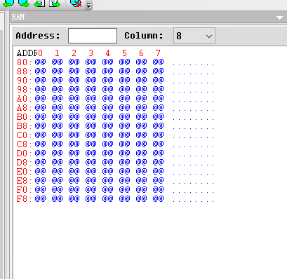Click the @@ cell at row 80 column 0

click(40, 62)
